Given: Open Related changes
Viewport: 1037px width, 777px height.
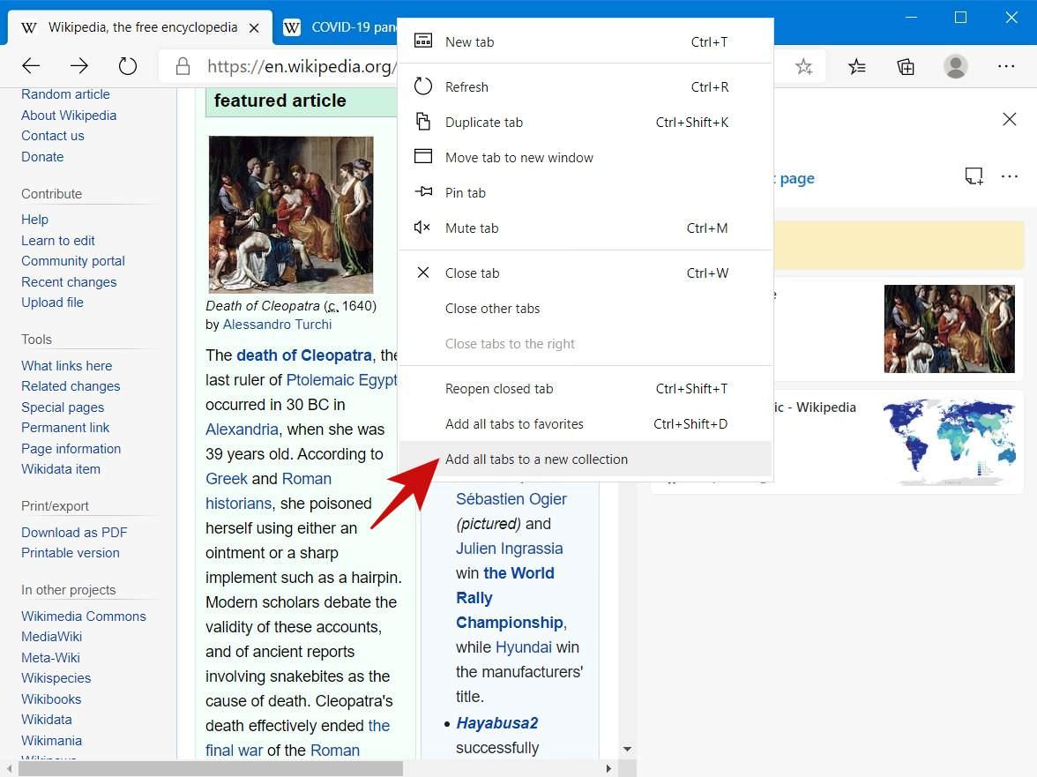Looking at the screenshot, I should pyautogui.click(x=71, y=385).
